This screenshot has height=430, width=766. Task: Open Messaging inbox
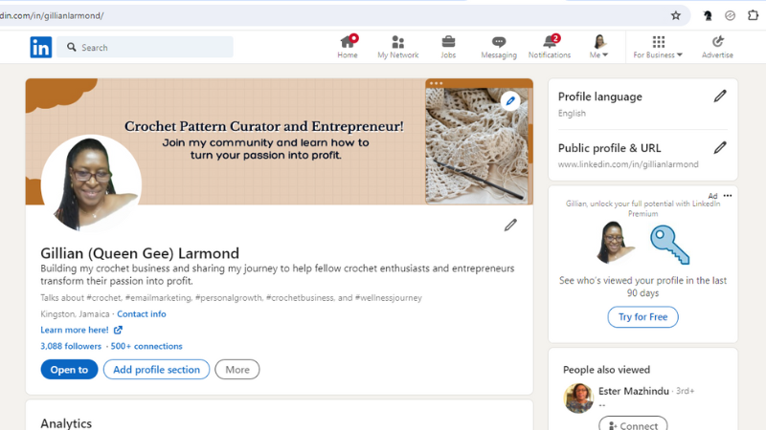pos(499,47)
